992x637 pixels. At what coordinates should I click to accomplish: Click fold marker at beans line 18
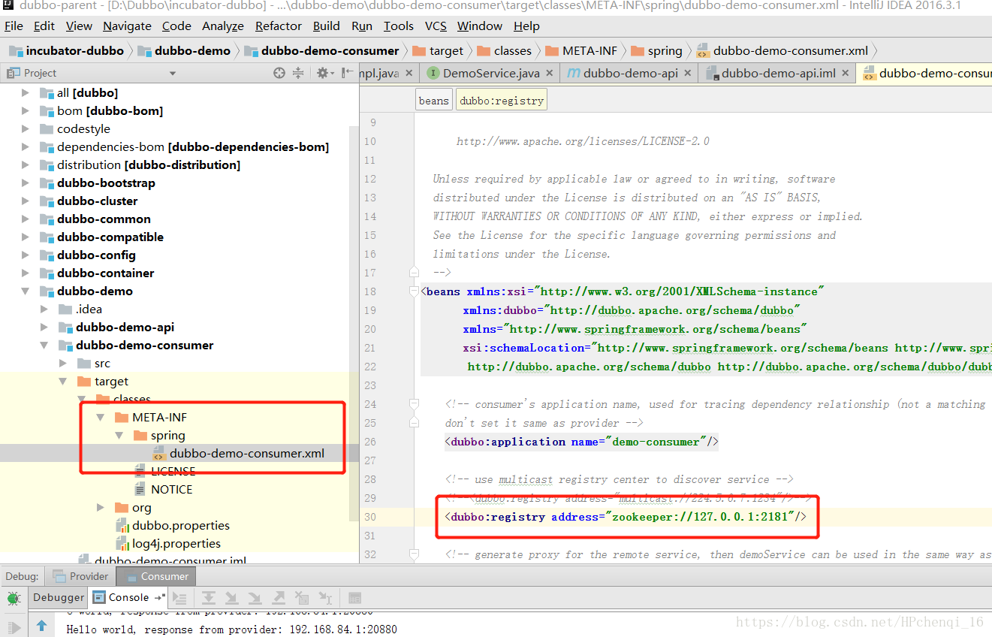414,291
